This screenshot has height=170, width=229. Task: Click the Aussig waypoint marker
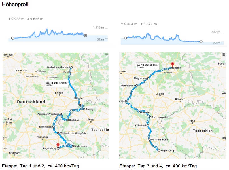coord(84,109)
